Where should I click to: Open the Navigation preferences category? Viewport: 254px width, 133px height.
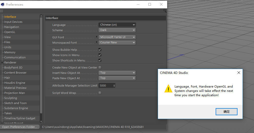12,27
